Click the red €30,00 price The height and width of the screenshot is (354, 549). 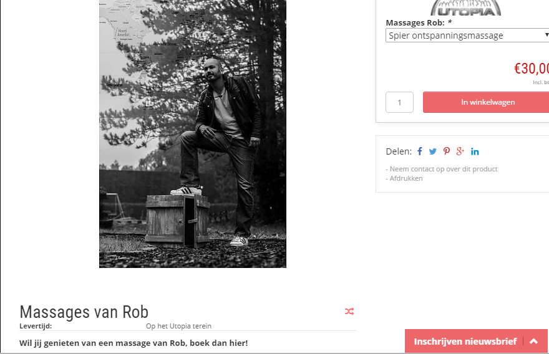(x=531, y=68)
